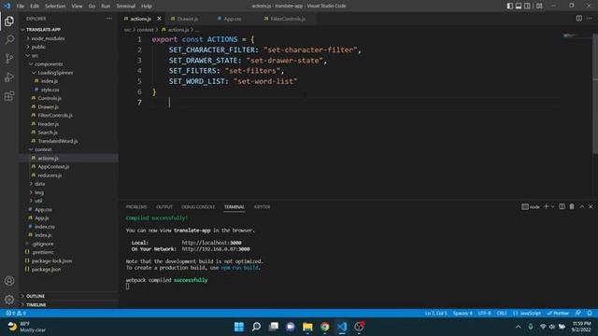Collapse the components folder
This screenshot has width=598, height=336.
click(x=49, y=64)
